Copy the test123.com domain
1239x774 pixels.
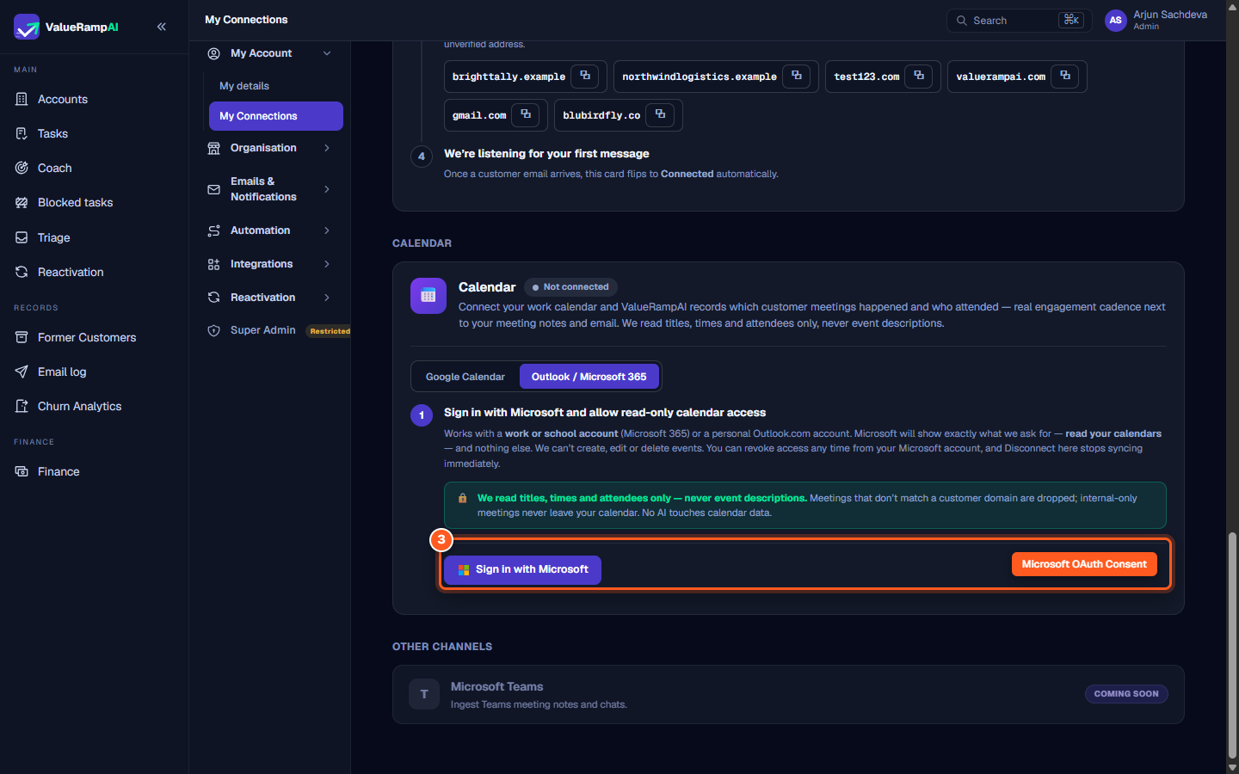coord(919,76)
